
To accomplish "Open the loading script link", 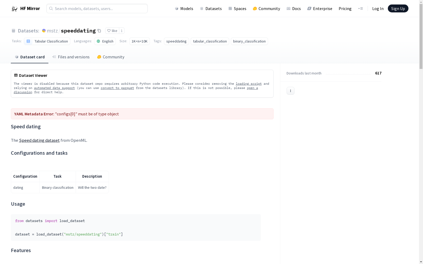I will [x=249, y=84].
